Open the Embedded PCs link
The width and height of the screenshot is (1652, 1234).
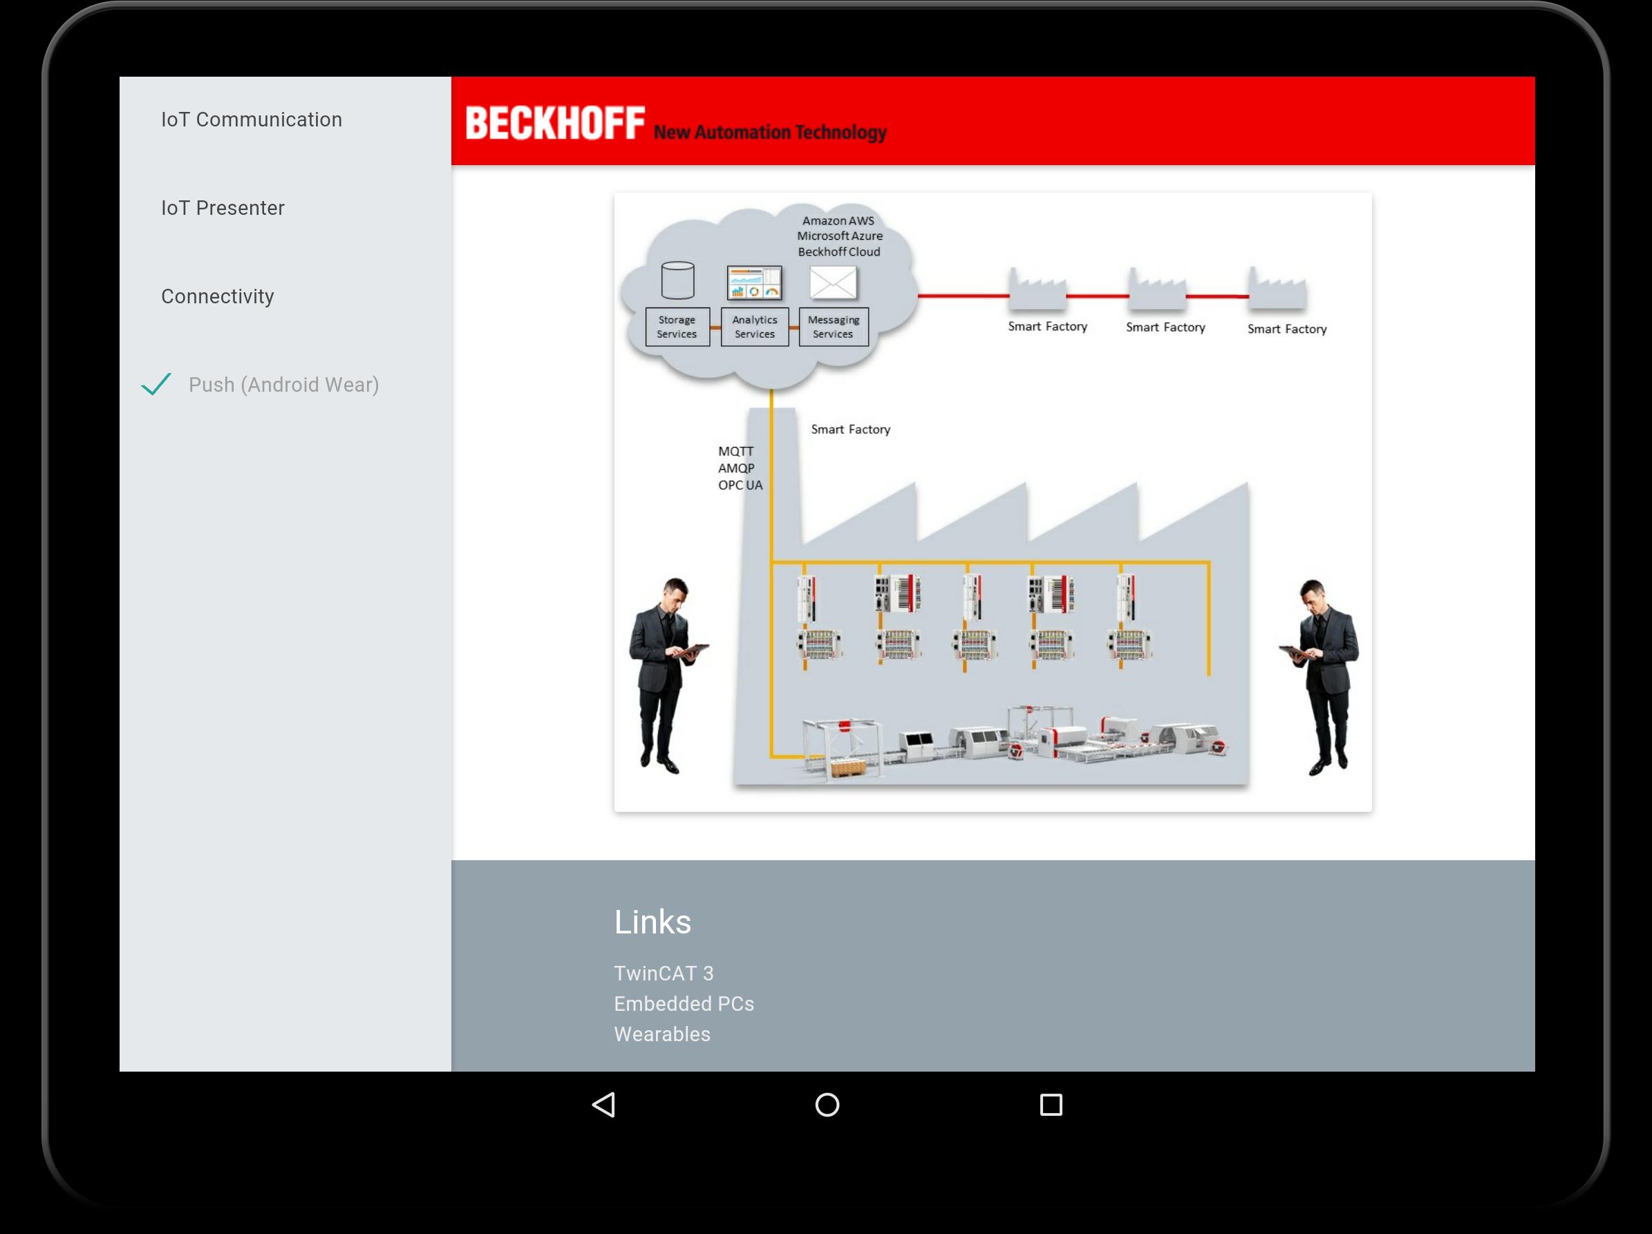pos(684,1004)
